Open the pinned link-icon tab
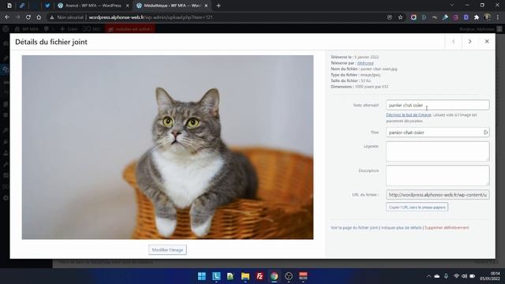The image size is (505, 284). pyautogui.click(x=22, y=6)
